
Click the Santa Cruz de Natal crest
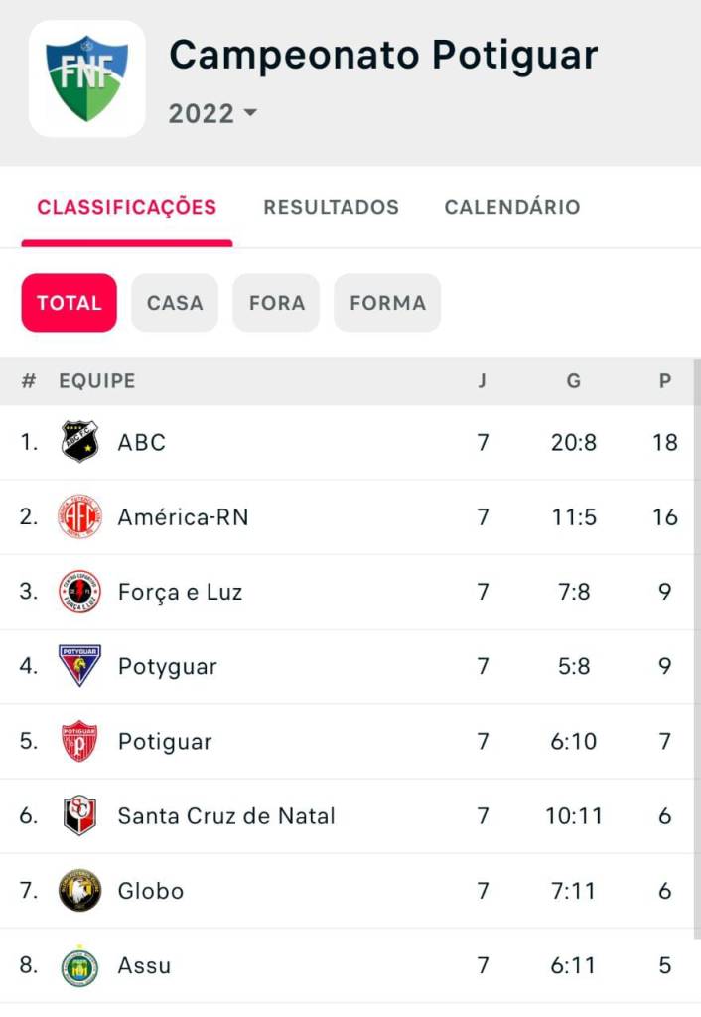click(79, 816)
